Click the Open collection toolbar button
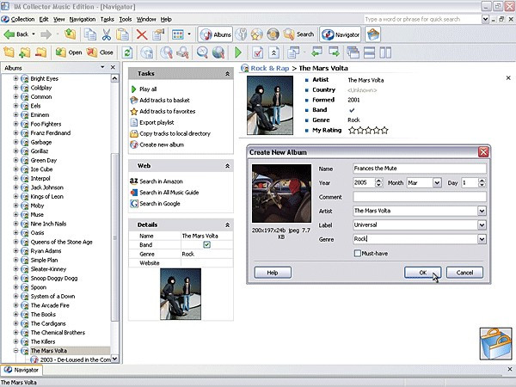The width and height of the screenshot is (516, 387). tap(69, 52)
